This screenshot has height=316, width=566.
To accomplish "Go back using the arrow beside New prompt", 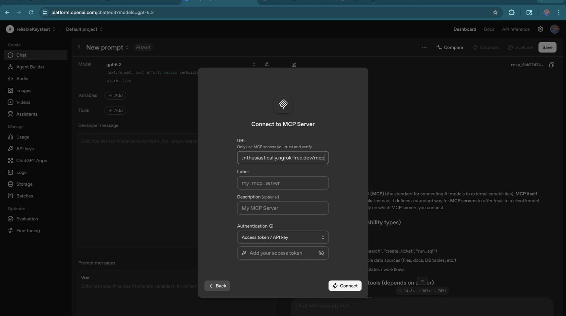I will click(x=79, y=47).
